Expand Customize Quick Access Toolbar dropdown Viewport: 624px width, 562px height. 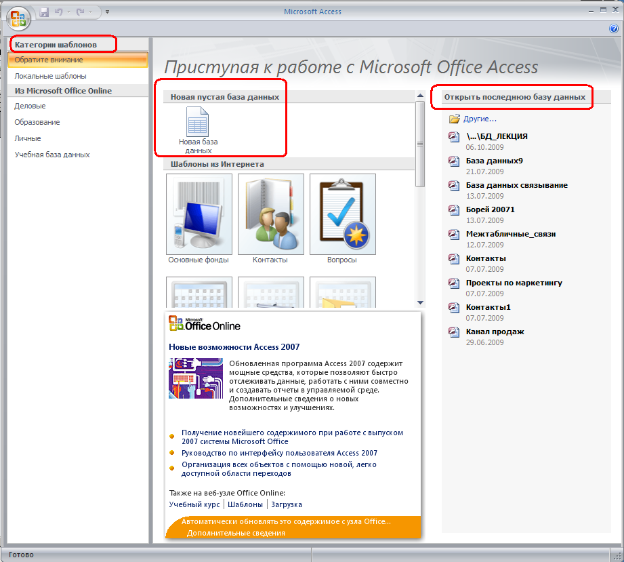coord(107,12)
